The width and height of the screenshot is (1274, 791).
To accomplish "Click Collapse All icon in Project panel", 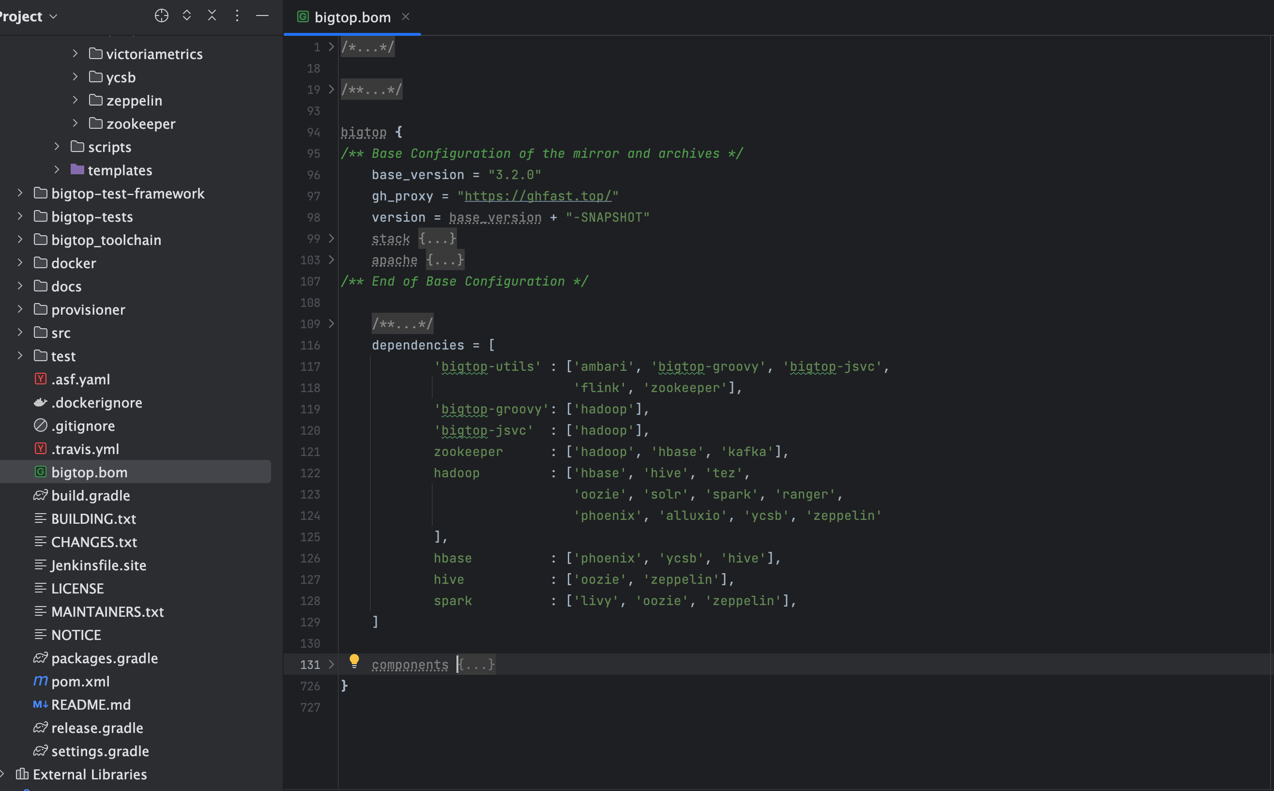I will pyautogui.click(x=212, y=15).
